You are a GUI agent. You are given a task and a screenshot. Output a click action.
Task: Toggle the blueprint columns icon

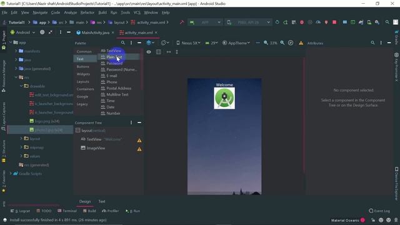(x=158, y=52)
